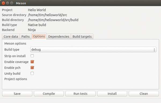Click the Hello World project name
This screenshot has height=103, width=161.
[37, 10]
